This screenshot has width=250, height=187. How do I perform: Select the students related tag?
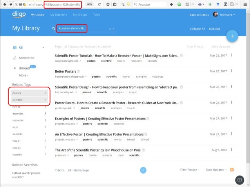point(17,134)
